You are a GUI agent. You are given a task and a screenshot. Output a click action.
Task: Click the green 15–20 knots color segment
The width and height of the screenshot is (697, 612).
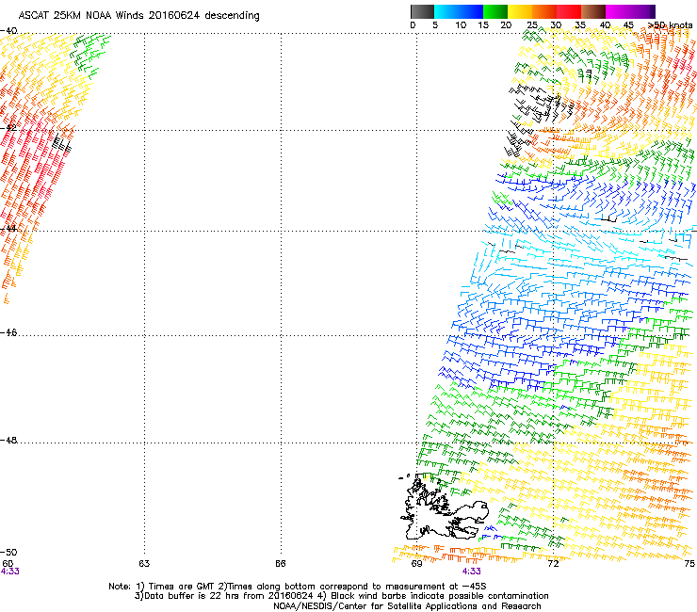[495, 11]
